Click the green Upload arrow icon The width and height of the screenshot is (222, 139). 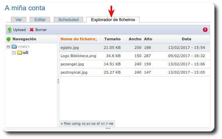9,30
